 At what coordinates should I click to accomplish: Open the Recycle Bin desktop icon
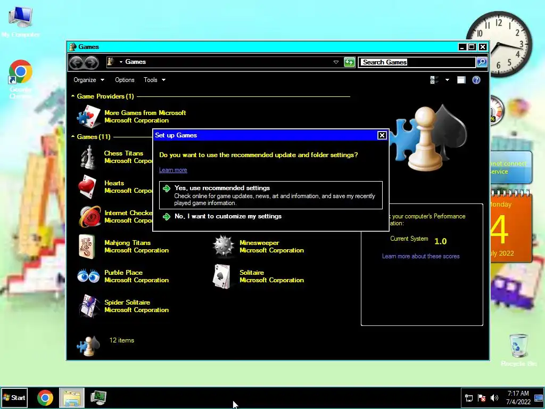(x=518, y=350)
